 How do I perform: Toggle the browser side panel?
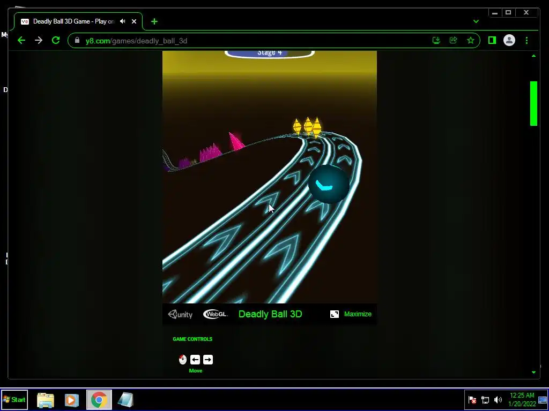point(492,41)
